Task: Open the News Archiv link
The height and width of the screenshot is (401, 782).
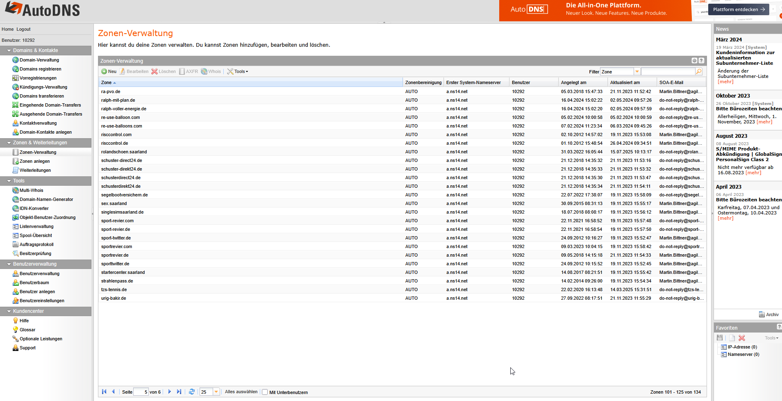Action: pyautogui.click(x=769, y=314)
